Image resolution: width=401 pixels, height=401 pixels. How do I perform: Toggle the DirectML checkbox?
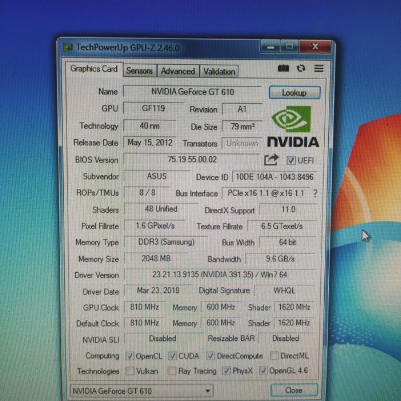pyautogui.click(x=274, y=355)
